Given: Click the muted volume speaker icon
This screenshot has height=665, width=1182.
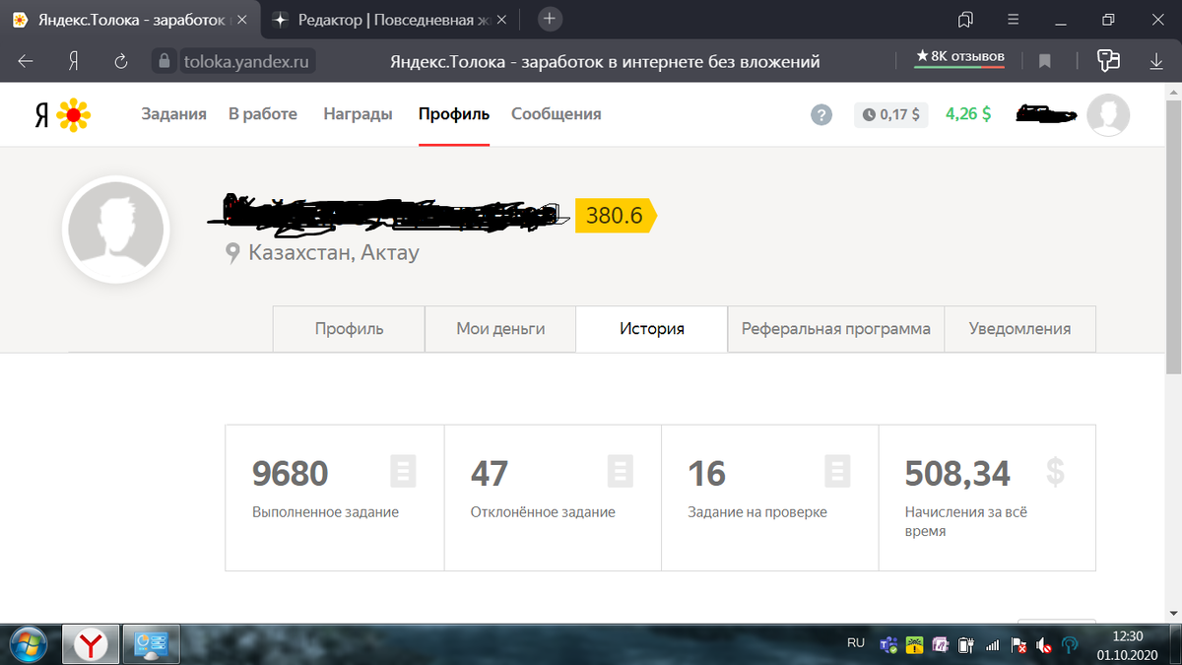Looking at the screenshot, I should [1044, 646].
